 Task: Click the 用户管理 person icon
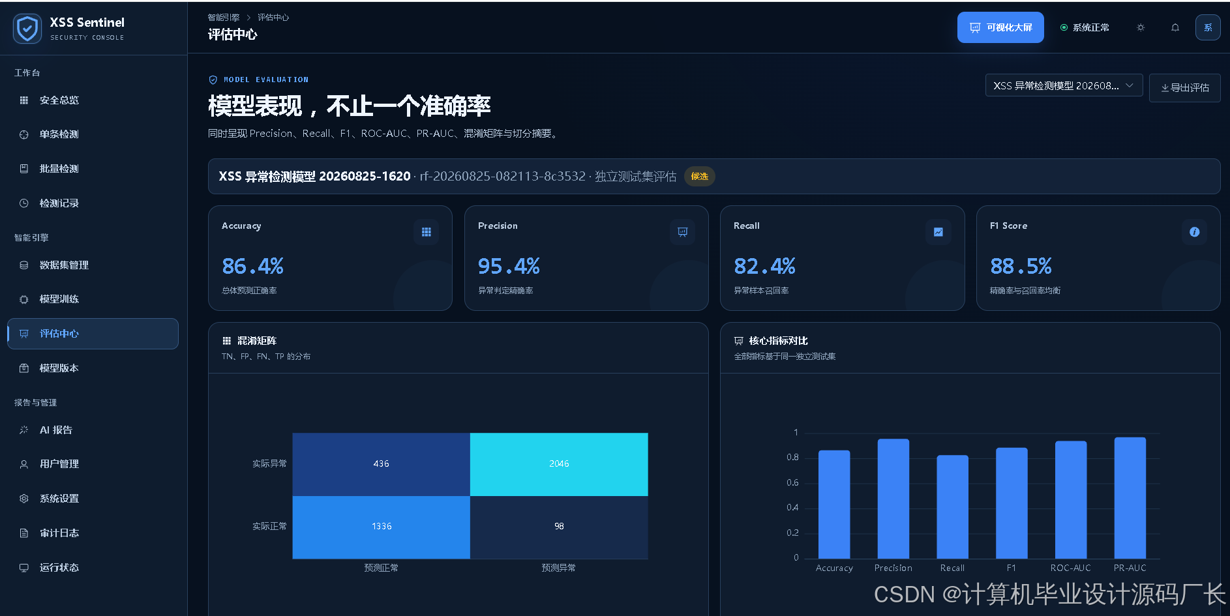click(24, 464)
